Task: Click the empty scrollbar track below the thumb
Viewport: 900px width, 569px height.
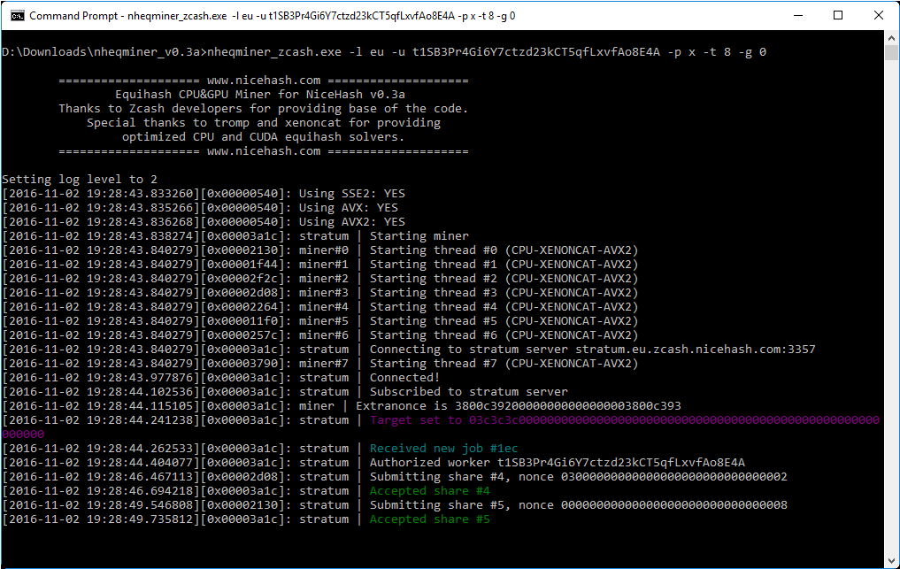Action: 891,310
